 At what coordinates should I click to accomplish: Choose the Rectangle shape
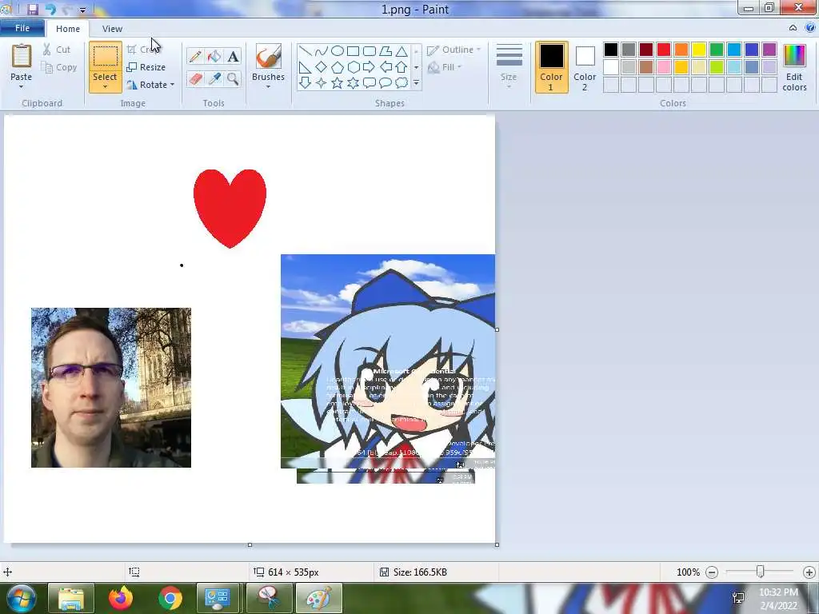tap(353, 51)
